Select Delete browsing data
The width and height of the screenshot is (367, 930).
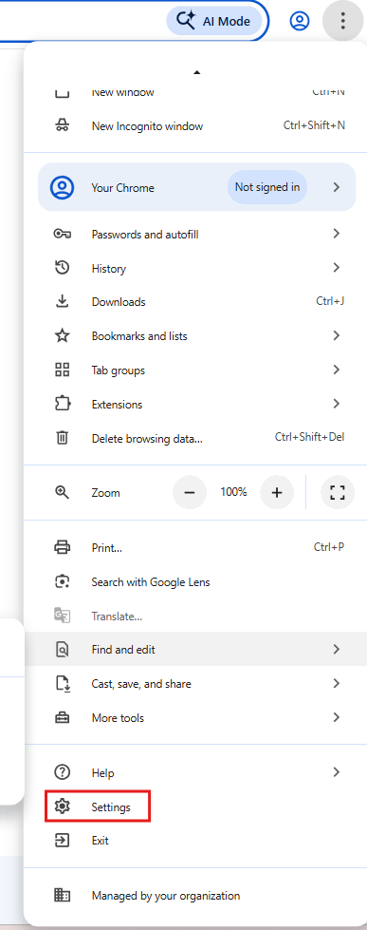click(196, 439)
